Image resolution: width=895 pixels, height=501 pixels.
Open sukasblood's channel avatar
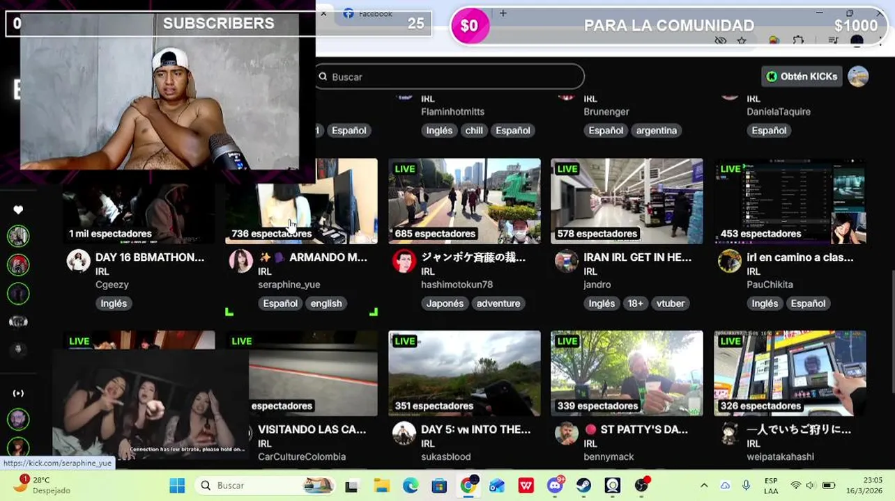(404, 434)
